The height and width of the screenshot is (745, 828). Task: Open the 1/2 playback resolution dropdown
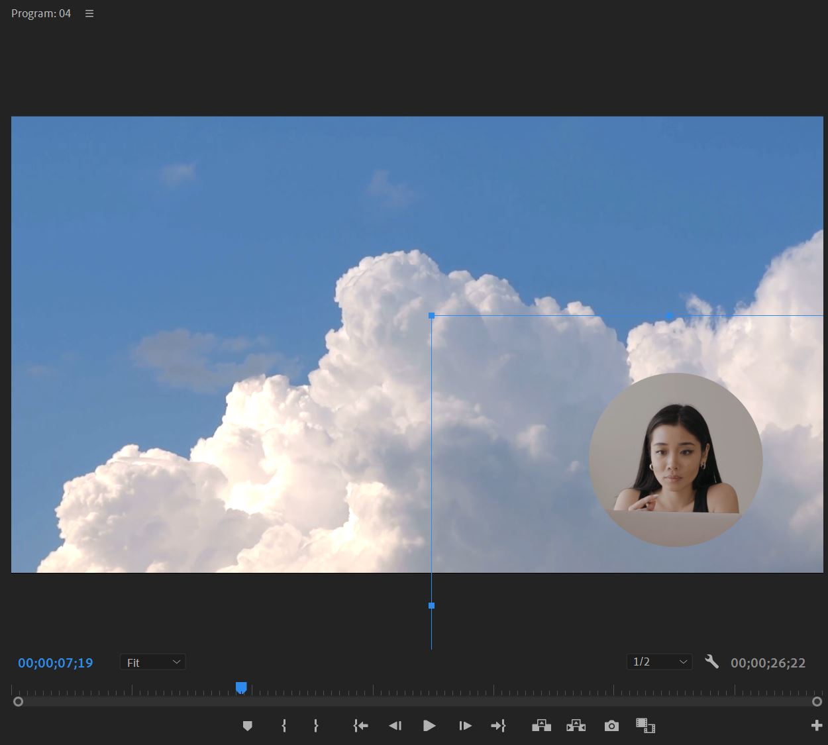pos(659,662)
